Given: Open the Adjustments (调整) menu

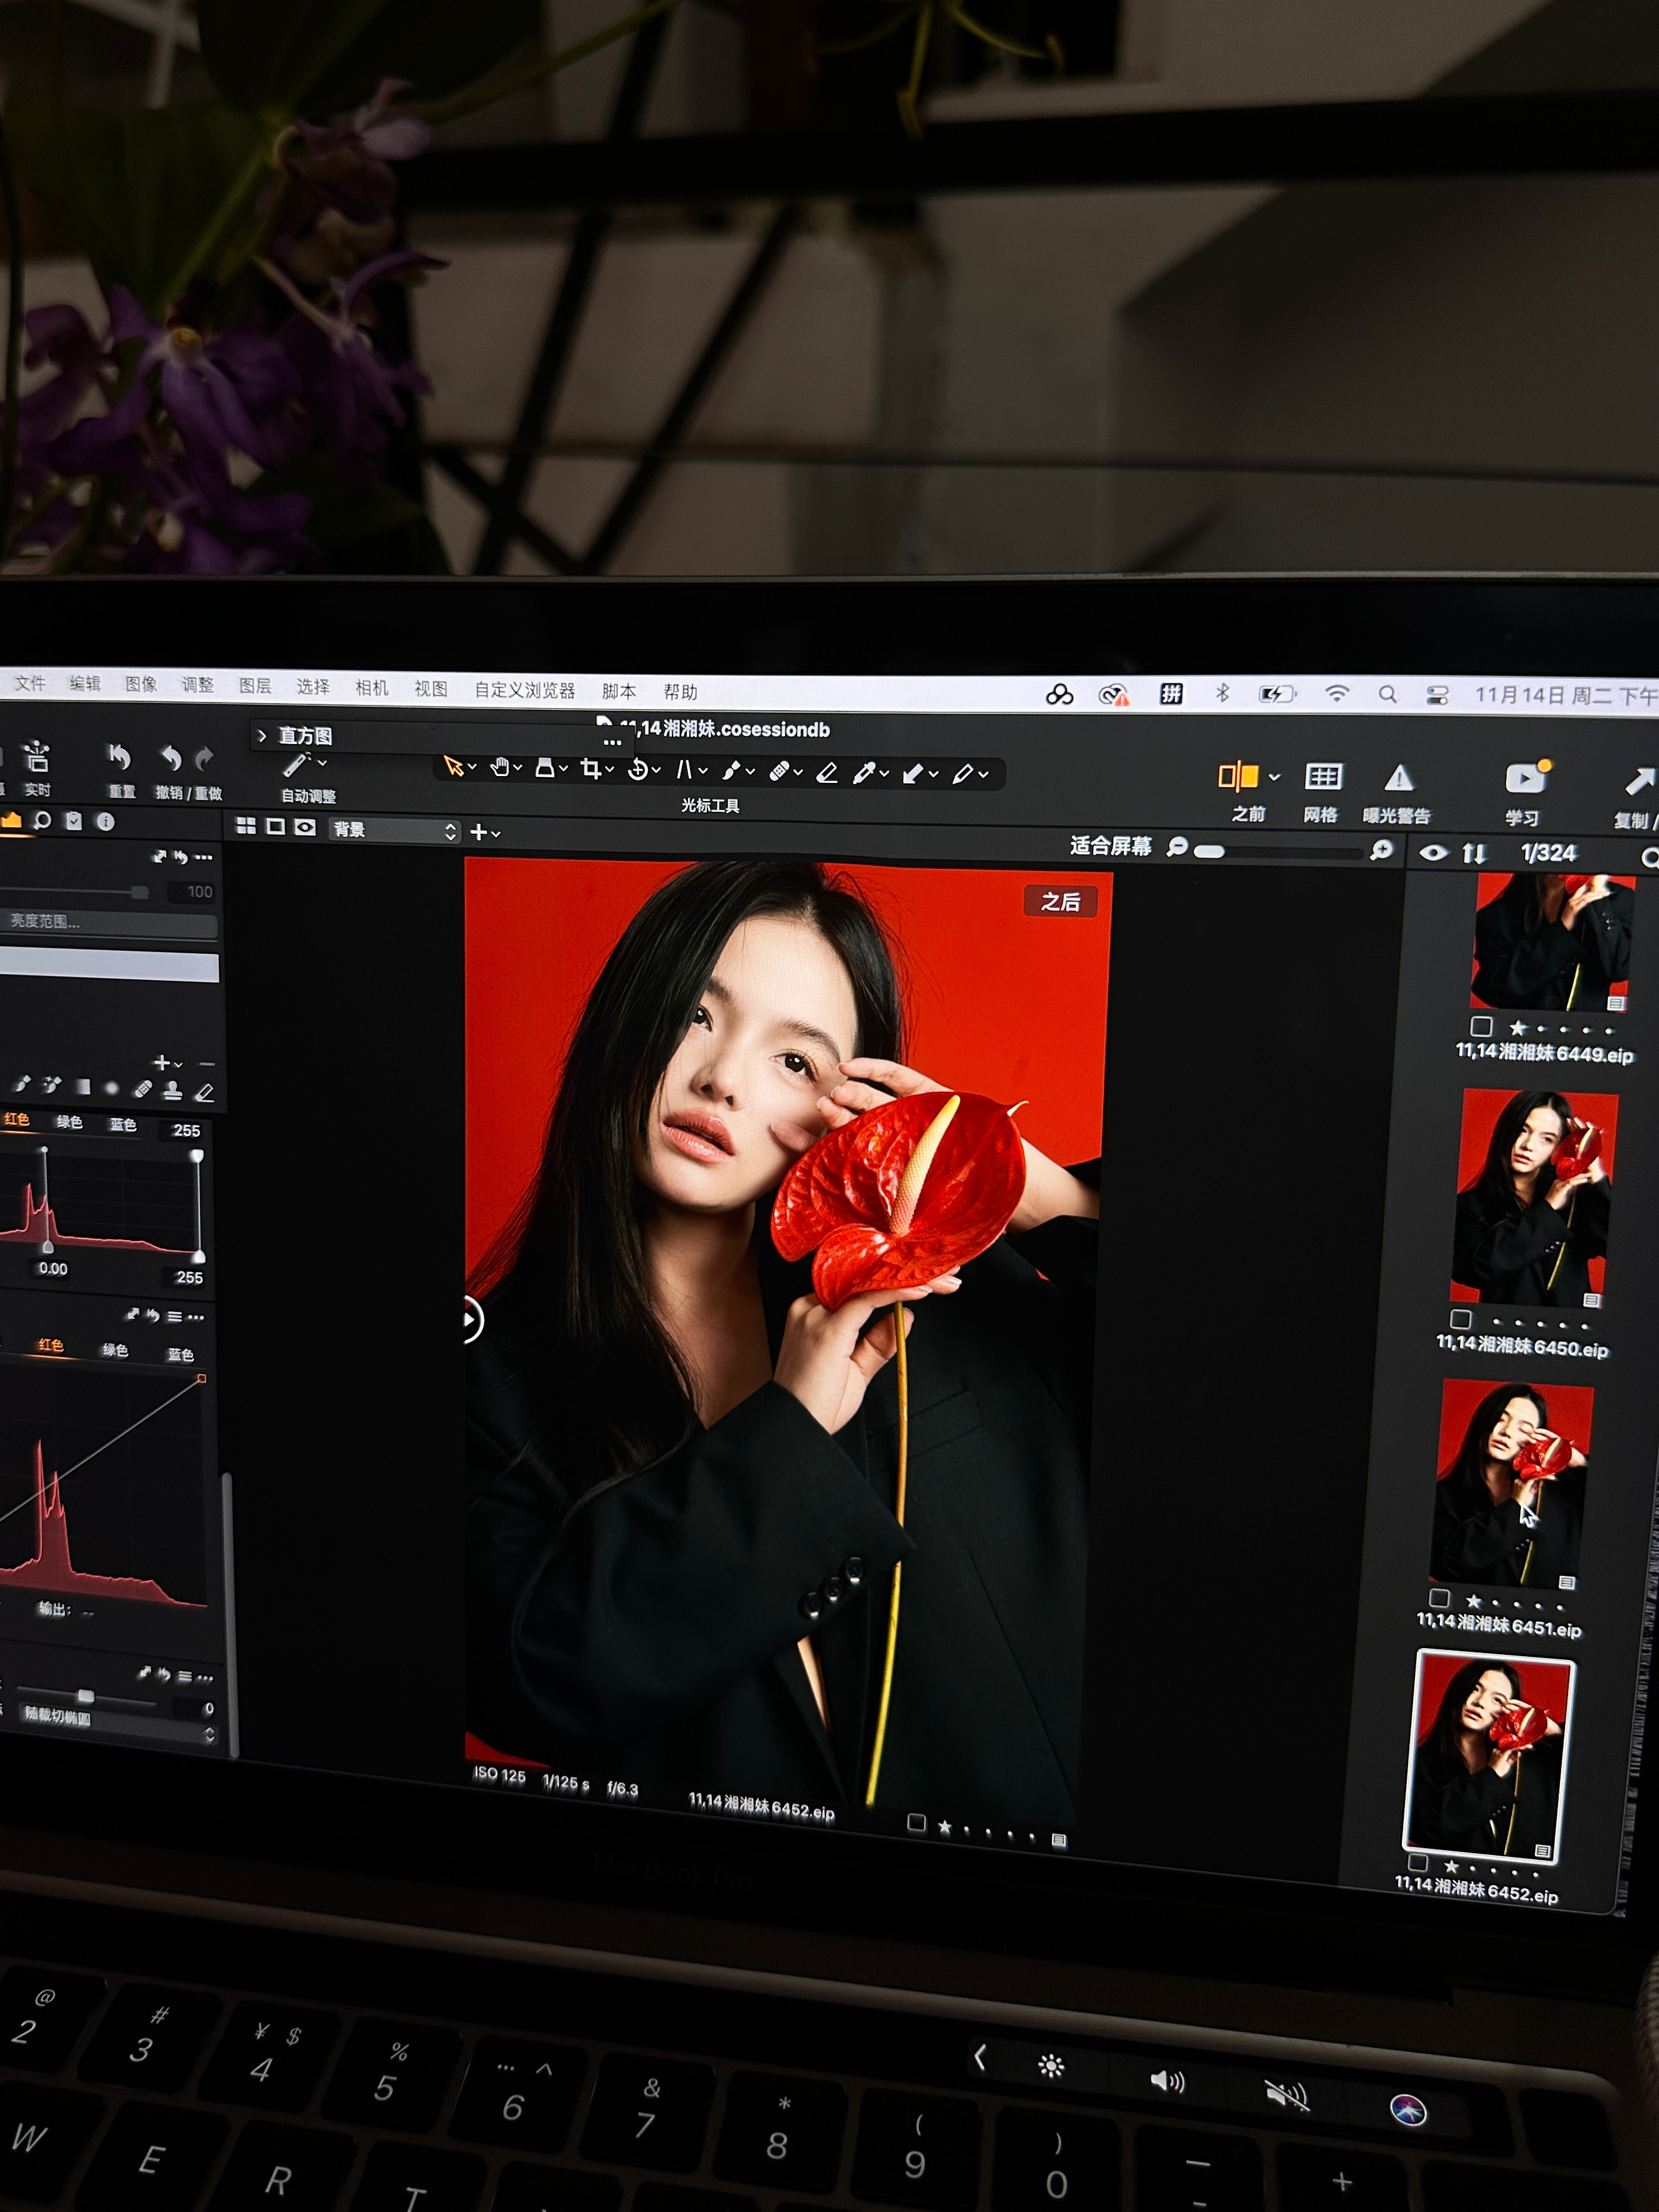Looking at the screenshot, I should (197, 685).
